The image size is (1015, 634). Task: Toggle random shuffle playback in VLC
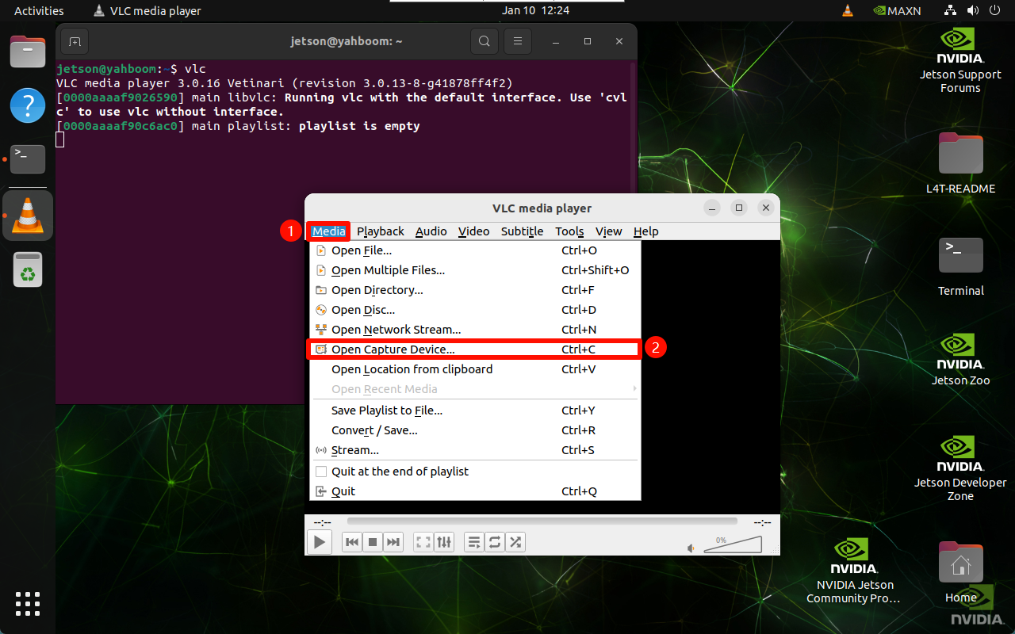click(x=515, y=542)
